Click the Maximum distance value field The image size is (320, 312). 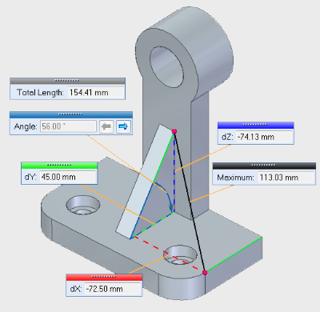286,178
